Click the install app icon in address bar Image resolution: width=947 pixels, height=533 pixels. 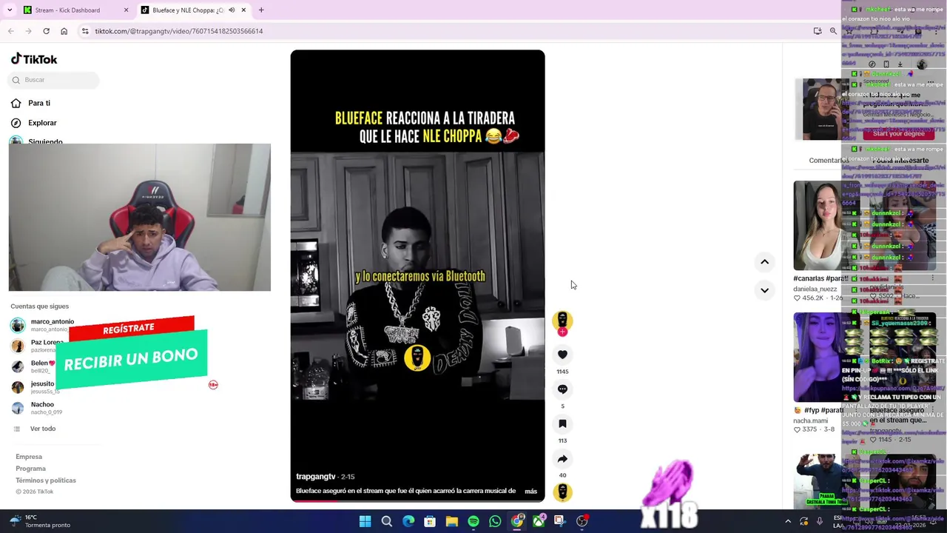818,31
